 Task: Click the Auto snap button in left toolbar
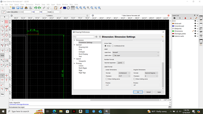pos(2,56)
